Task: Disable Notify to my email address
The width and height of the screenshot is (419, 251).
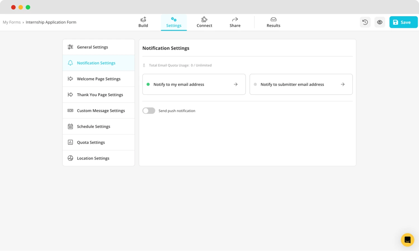Action: (x=147, y=84)
